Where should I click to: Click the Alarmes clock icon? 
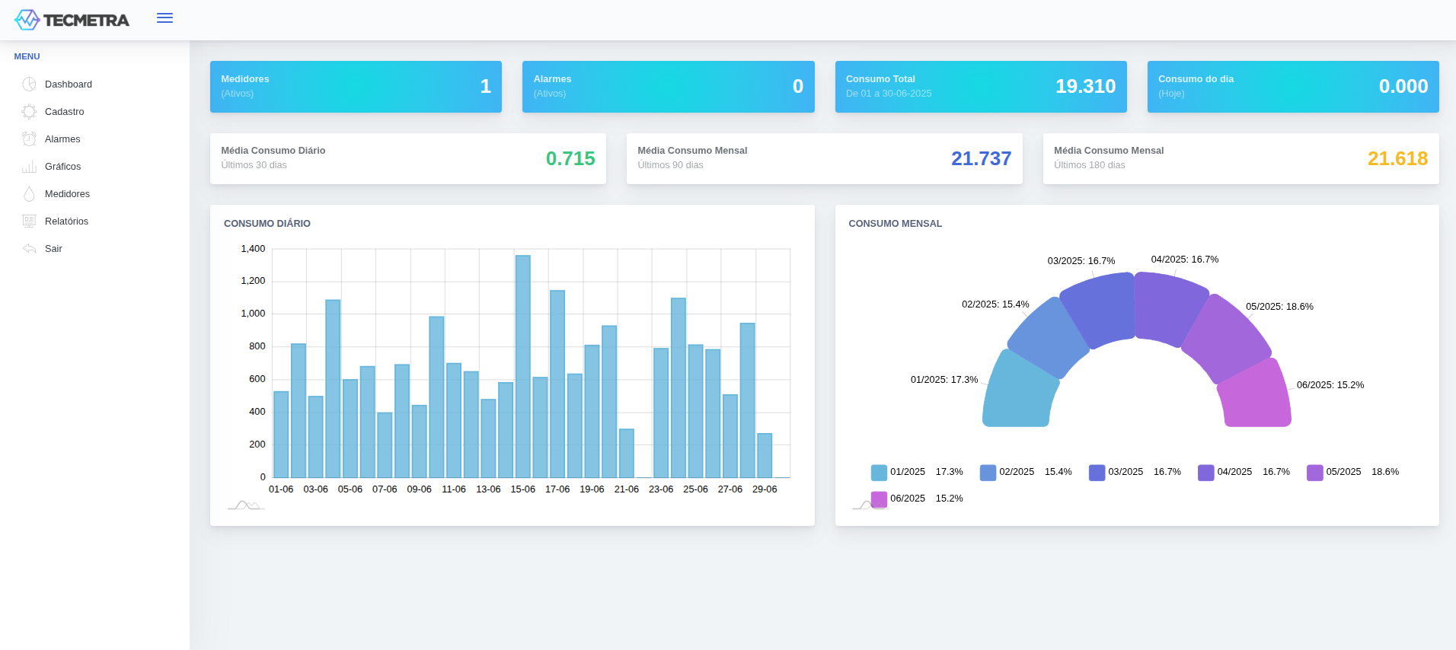[x=29, y=139]
